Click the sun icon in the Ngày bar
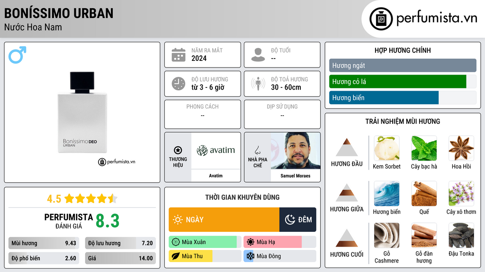Viewport: 485px width, 272px height. click(178, 220)
